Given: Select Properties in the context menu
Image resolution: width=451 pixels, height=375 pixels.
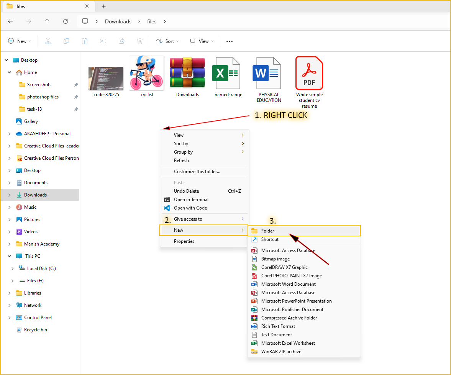Looking at the screenshot, I should pyautogui.click(x=184, y=241).
